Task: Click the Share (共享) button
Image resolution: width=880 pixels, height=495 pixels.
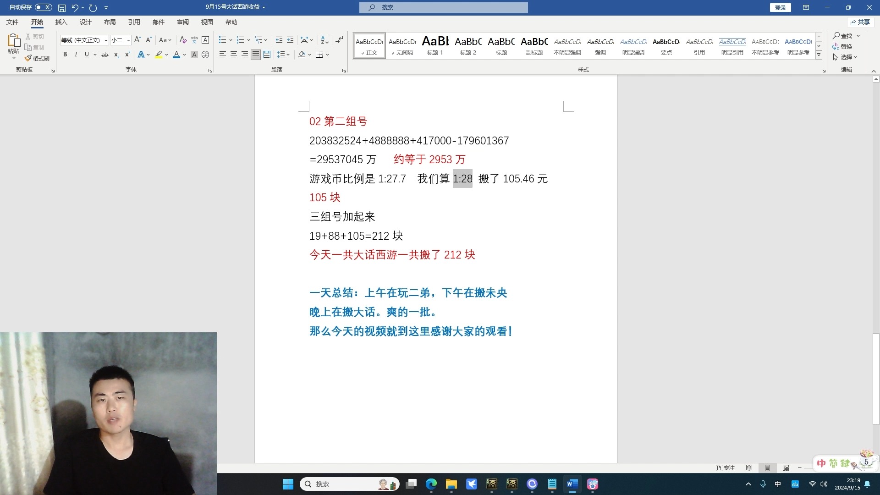Action: pos(860,22)
